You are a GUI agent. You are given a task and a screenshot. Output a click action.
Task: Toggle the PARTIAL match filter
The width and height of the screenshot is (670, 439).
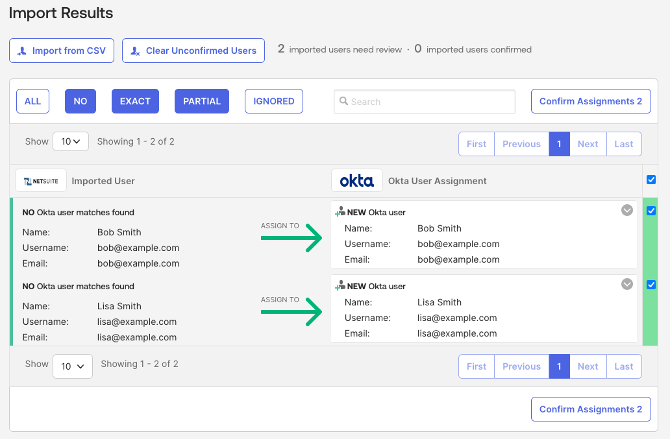(x=202, y=101)
